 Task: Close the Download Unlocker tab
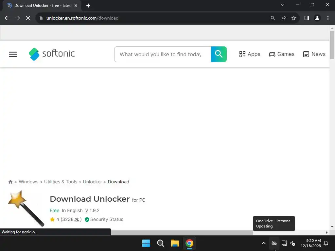coord(76,6)
